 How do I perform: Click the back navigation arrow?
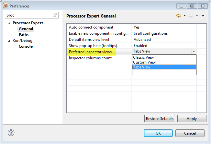pyautogui.click(x=179, y=16)
